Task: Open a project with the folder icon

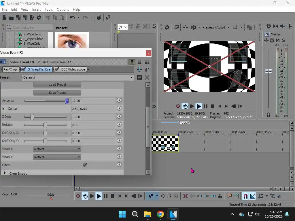Action: pos(11,18)
